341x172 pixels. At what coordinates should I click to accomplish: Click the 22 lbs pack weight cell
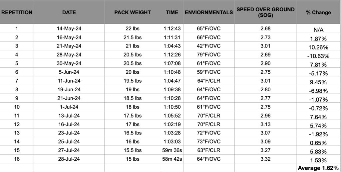(132, 29)
